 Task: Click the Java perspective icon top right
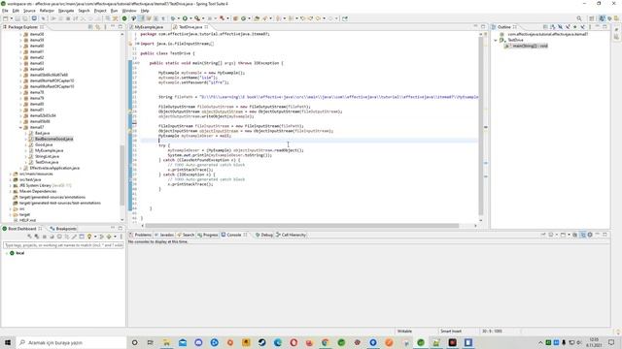[603, 18]
